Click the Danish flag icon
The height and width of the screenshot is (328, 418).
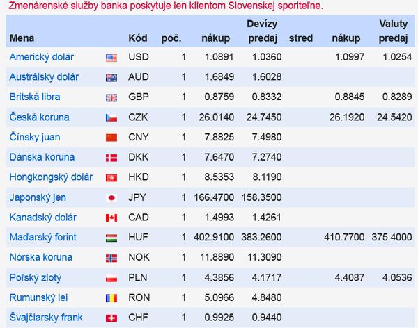(x=111, y=158)
